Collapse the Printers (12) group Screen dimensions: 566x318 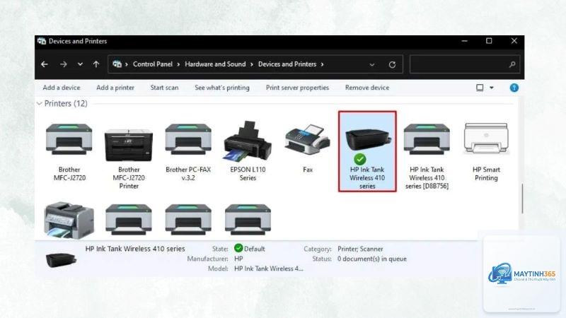pyautogui.click(x=40, y=103)
